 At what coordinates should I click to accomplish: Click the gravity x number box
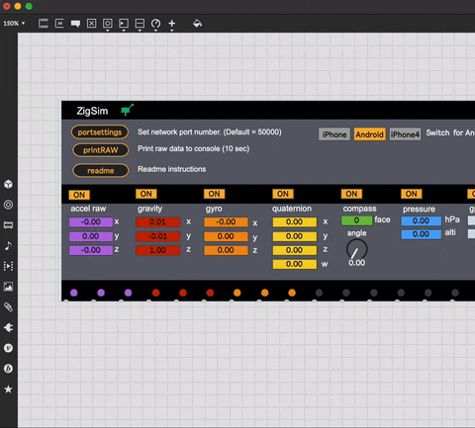coord(158,222)
